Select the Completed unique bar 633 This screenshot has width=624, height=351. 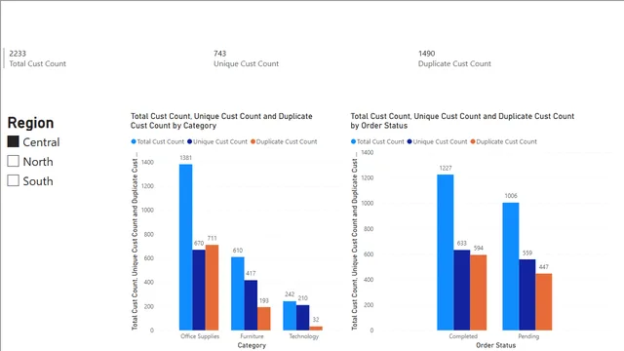click(462, 291)
